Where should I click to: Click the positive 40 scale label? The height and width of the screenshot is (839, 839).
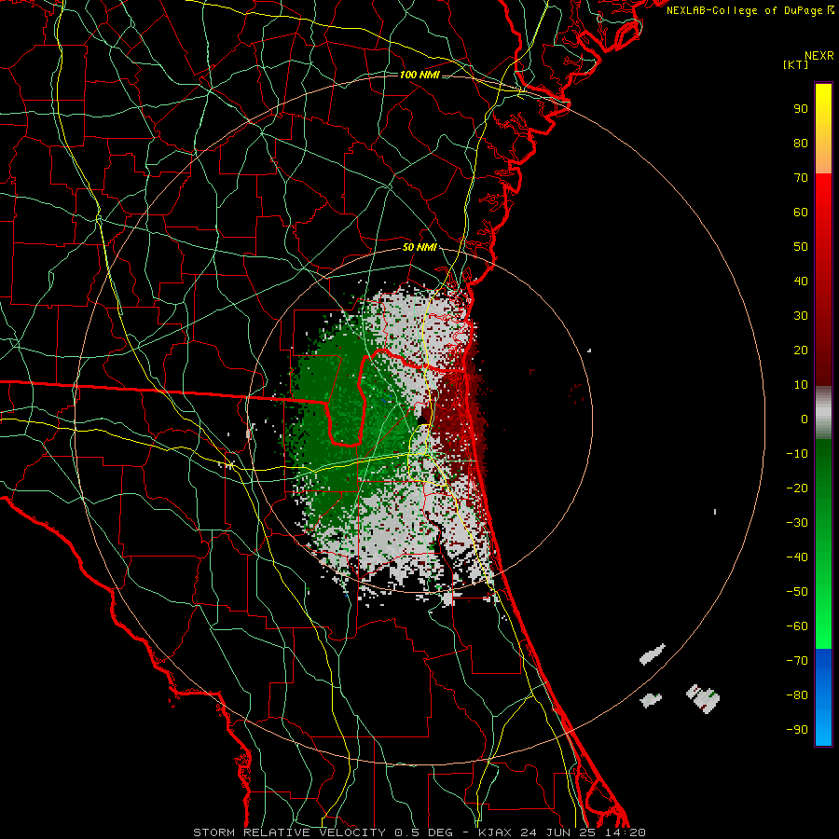(801, 281)
